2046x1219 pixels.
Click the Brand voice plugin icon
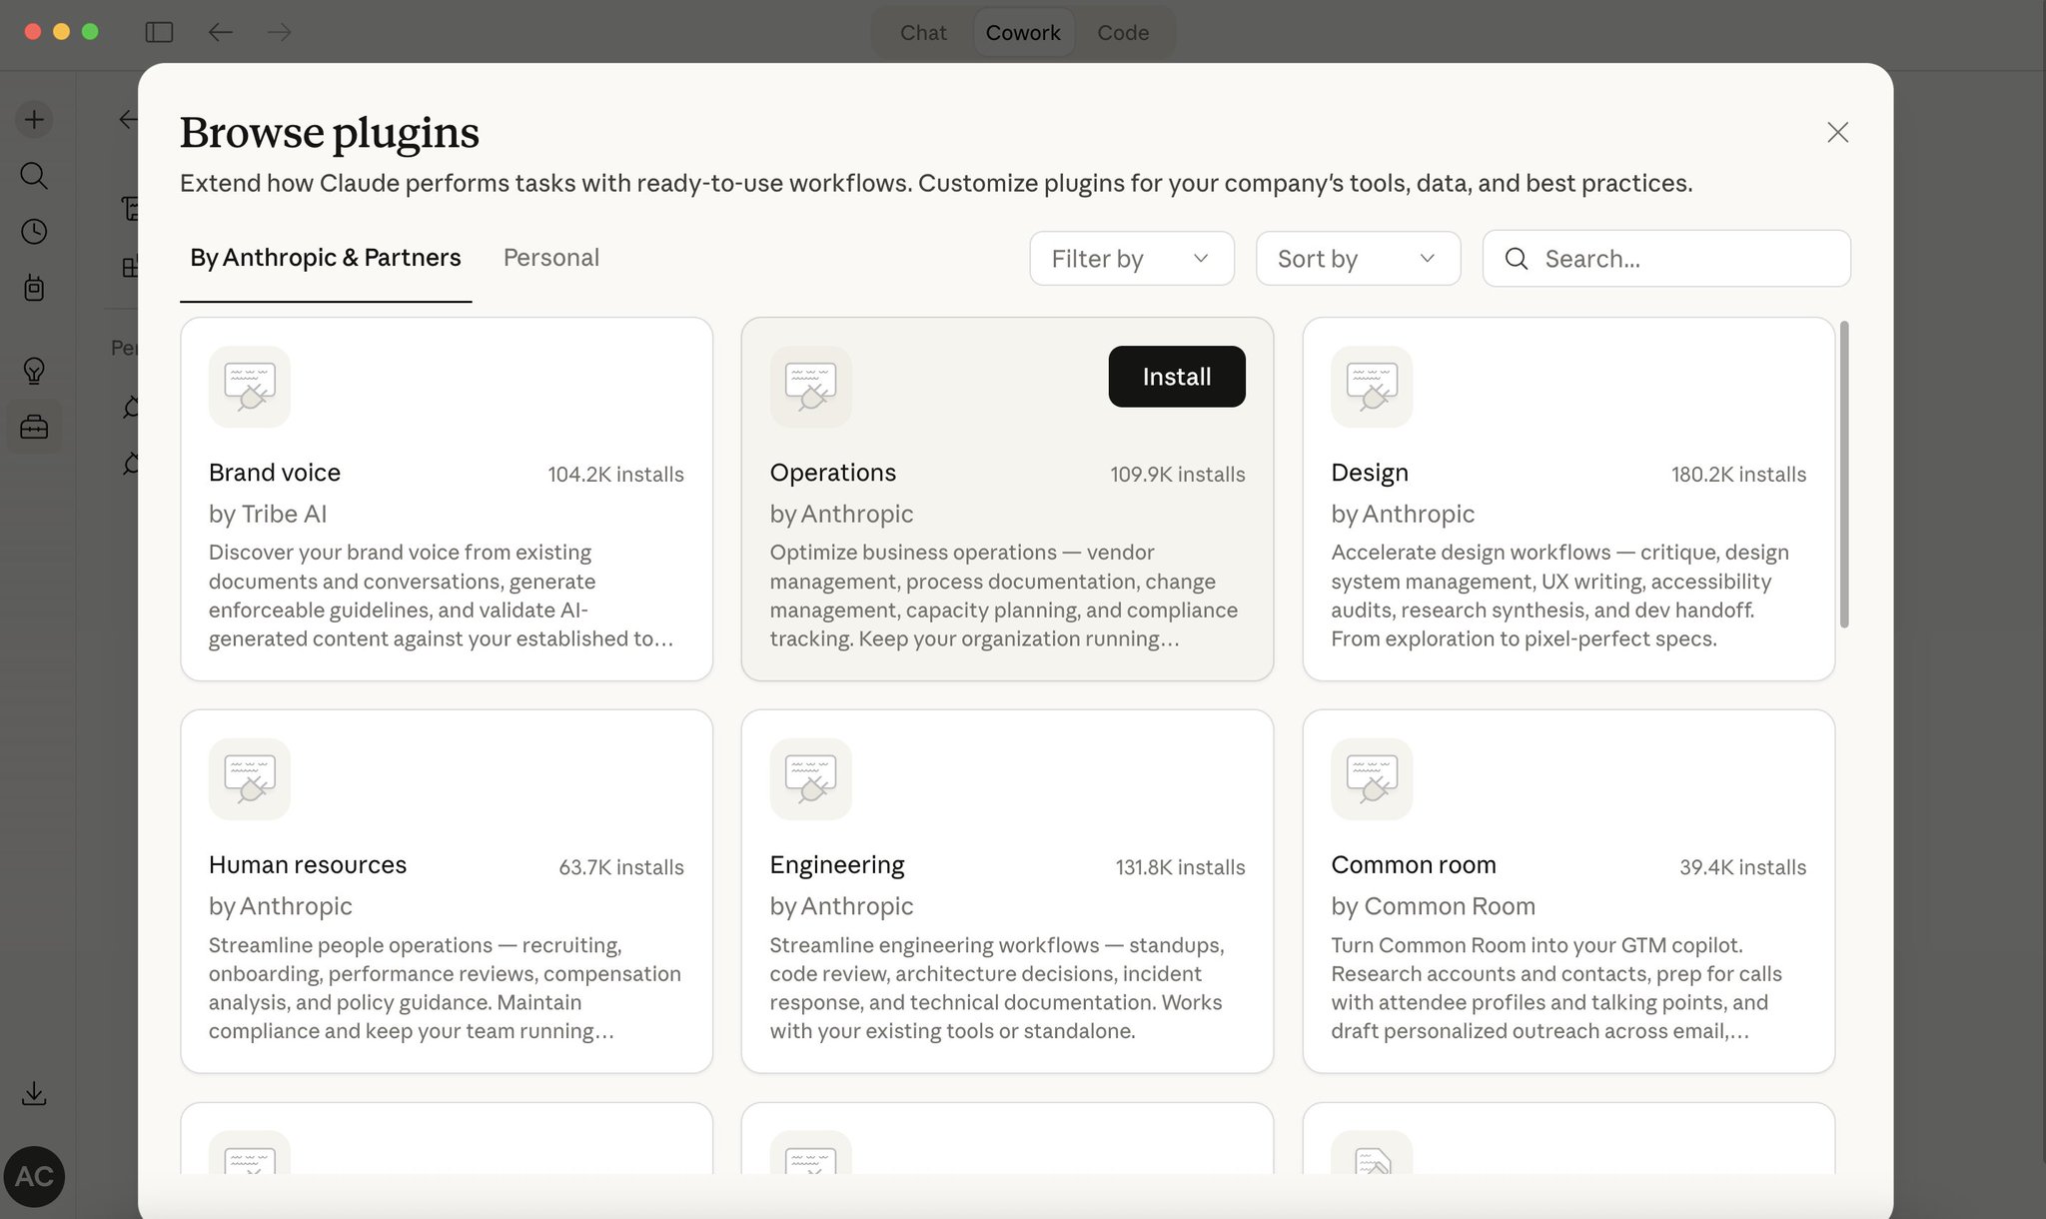tap(250, 387)
